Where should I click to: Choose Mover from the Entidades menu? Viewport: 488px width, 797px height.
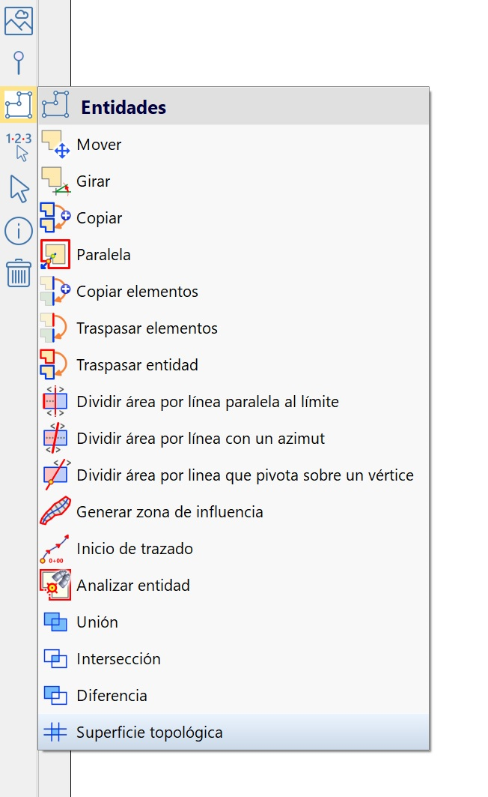click(x=99, y=145)
